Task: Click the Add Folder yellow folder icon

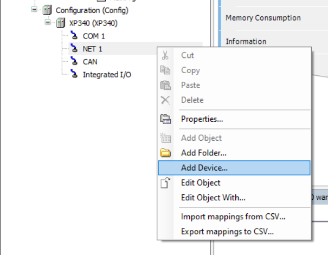Action: 166,153
